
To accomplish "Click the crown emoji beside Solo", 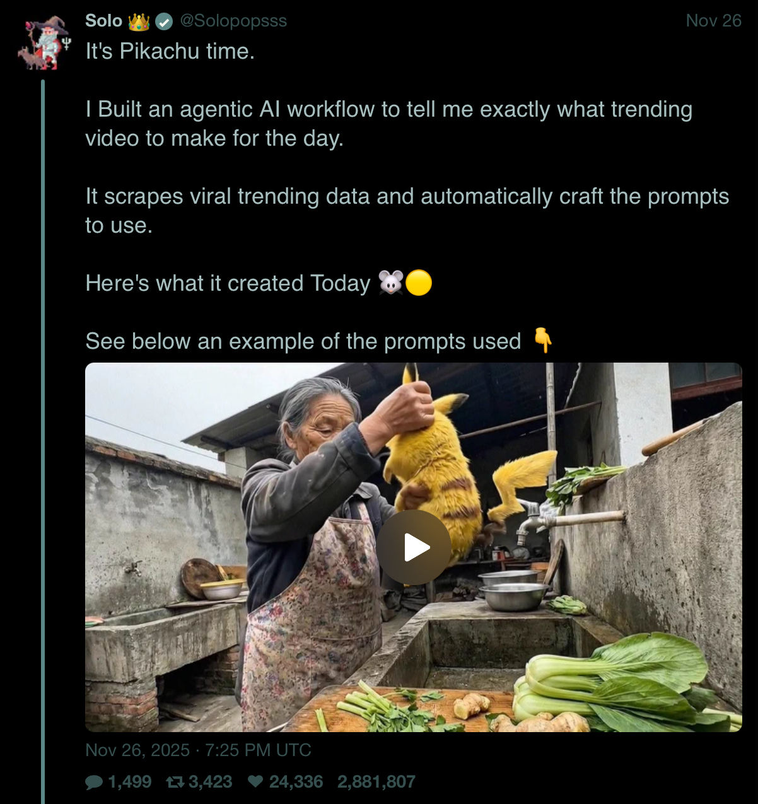I will [x=139, y=22].
